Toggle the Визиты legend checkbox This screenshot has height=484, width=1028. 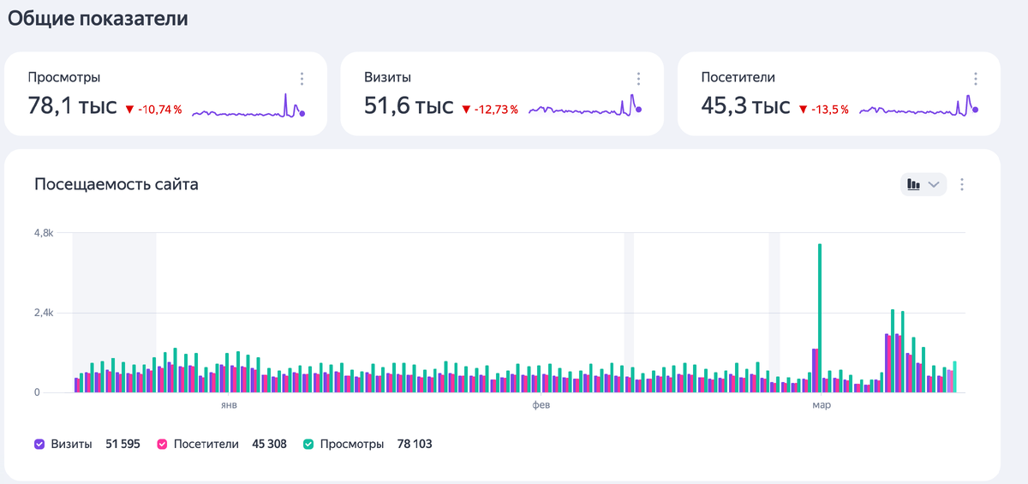pos(39,444)
